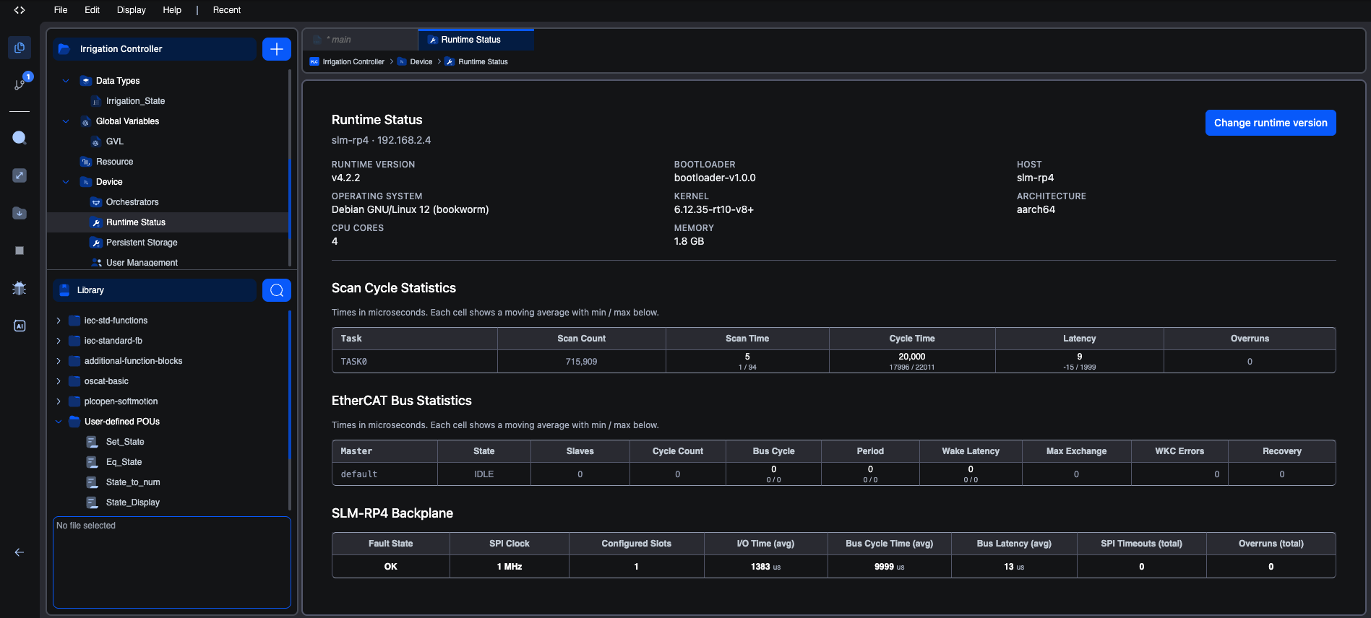The image size is (1371, 618).
Task: Click the Data Types icon in the tree
Action: pyautogui.click(x=86, y=81)
